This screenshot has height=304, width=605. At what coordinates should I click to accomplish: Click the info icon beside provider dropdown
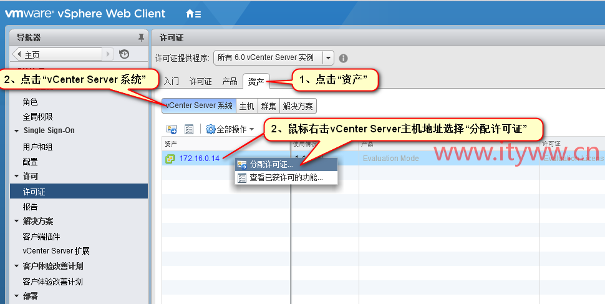tap(343, 58)
